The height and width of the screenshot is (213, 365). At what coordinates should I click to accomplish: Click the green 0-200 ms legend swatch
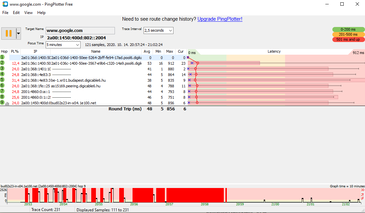[x=348, y=29]
